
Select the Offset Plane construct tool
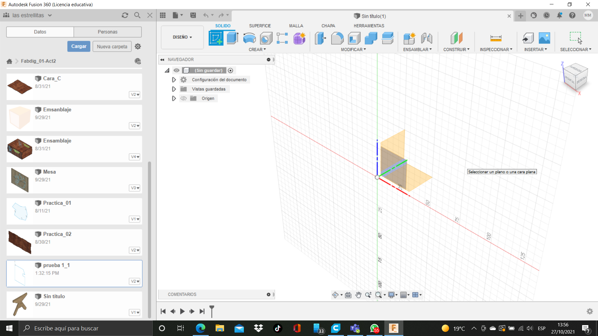click(x=456, y=38)
